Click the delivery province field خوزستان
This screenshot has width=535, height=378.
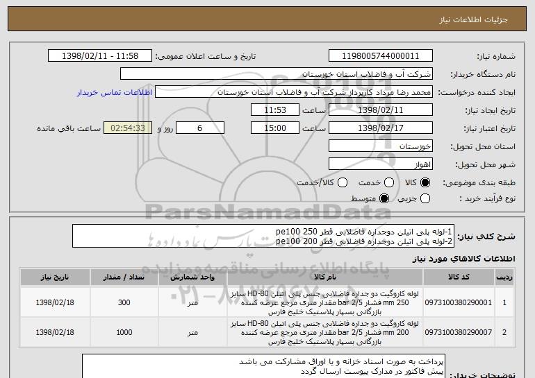tap(381, 146)
